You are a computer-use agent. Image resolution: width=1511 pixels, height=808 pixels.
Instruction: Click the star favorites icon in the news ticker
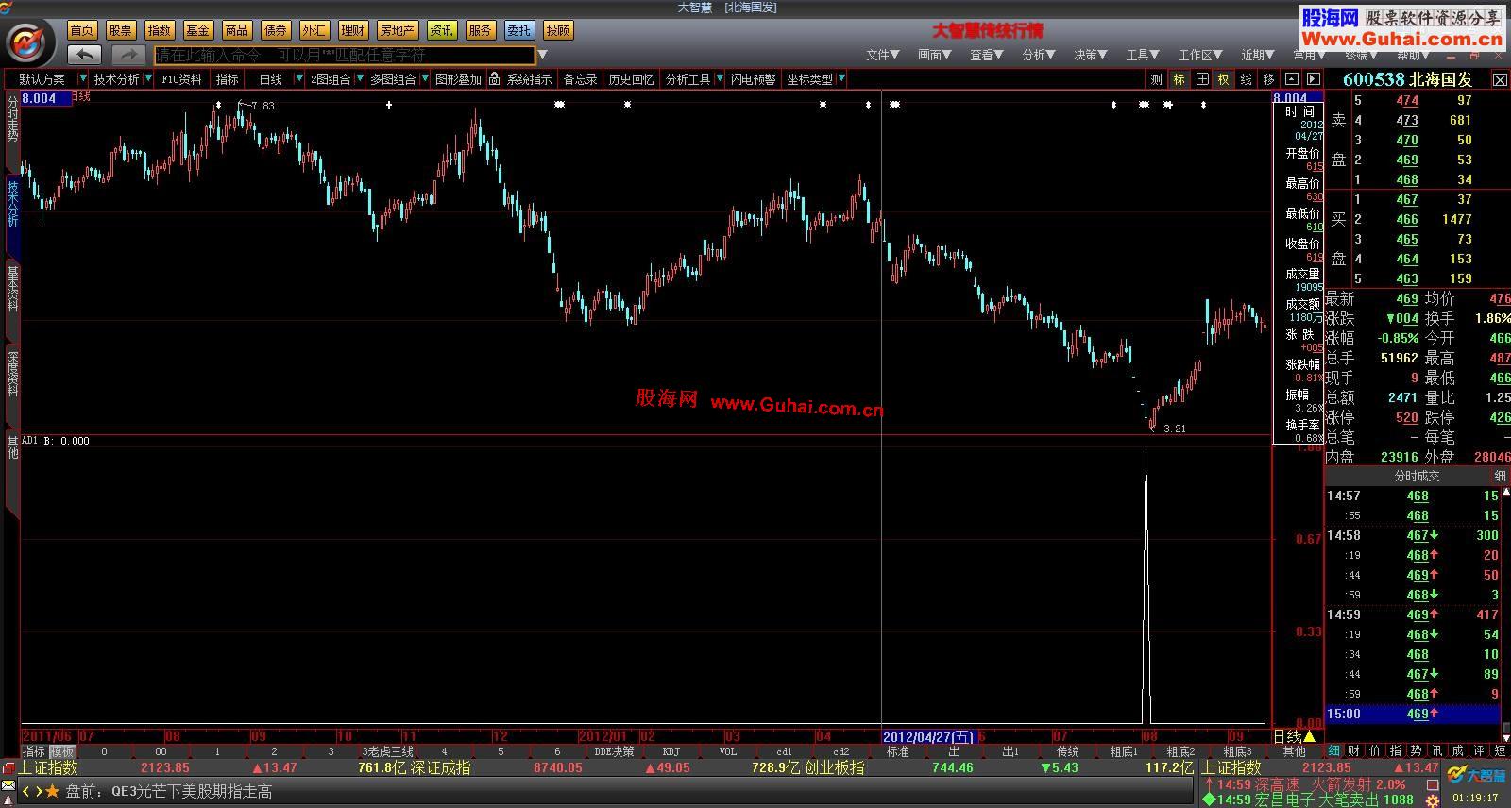tap(52, 791)
